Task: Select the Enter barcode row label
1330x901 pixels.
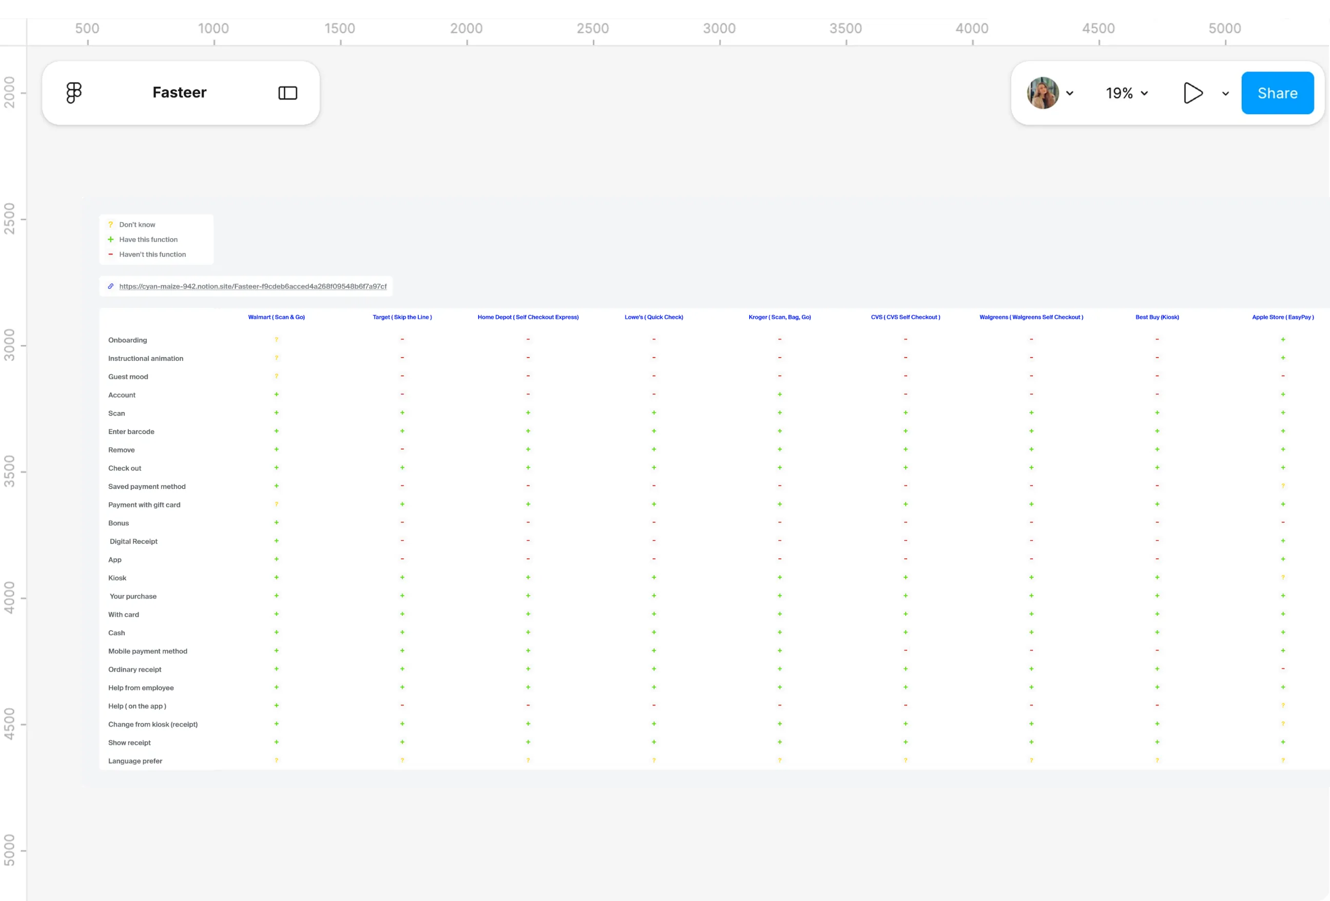Action: coord(131,432)
